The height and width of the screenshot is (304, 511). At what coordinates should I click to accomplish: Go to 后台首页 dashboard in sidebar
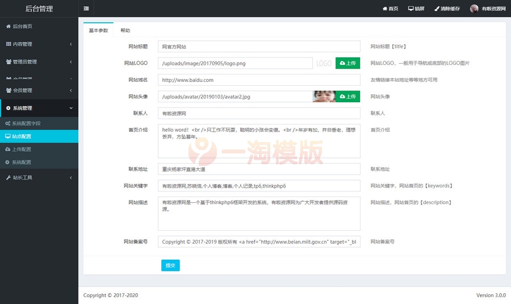pos(23,26)
